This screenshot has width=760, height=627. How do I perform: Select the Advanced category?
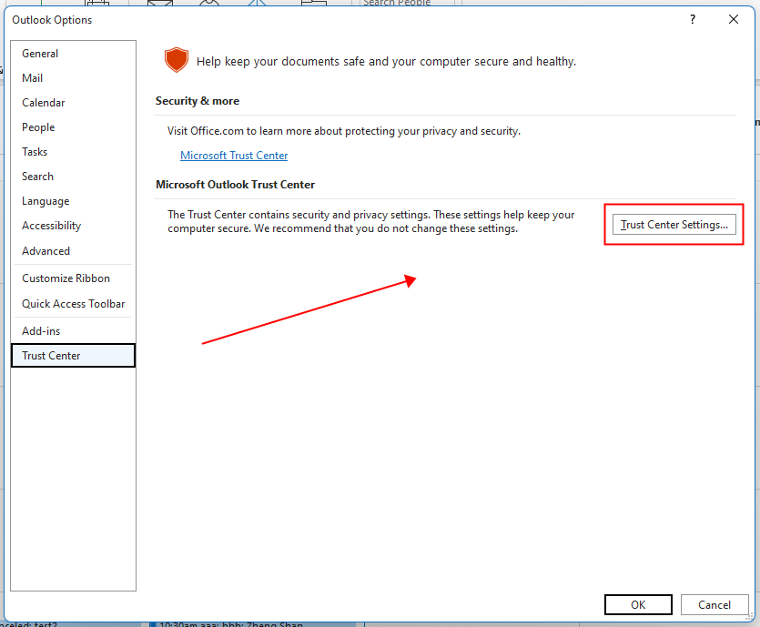[46, 251]
